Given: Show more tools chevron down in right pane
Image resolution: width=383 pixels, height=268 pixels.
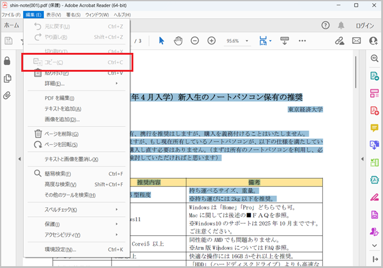Looking at the screenshot, I should pos(374,246).
